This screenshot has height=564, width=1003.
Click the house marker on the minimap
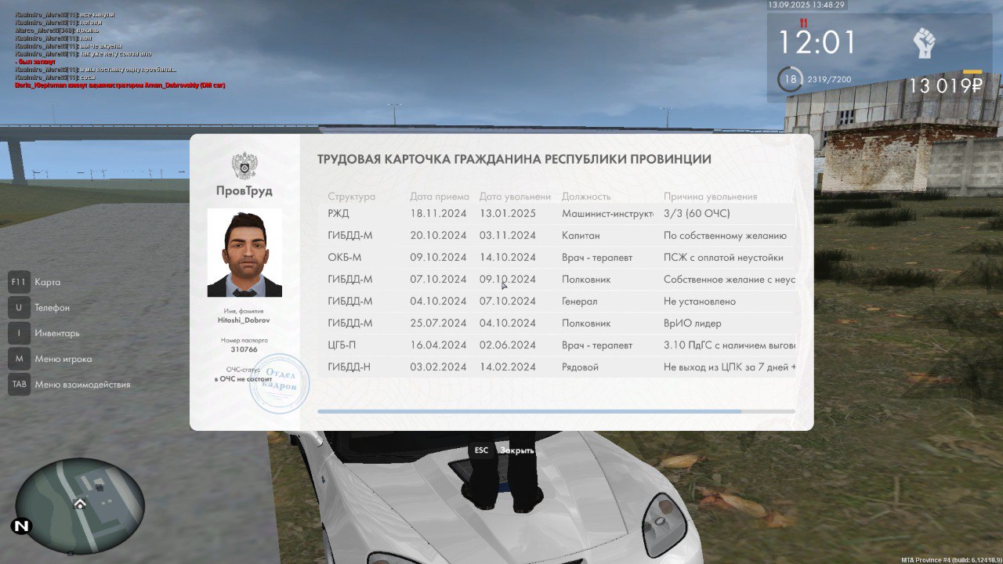[x=80, y=504]
